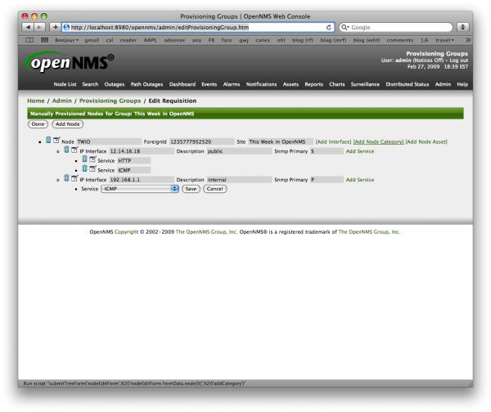This screenshot has height=412, width=491.
Task: Open Events navigation item
Action: click(x=209, y=84)
